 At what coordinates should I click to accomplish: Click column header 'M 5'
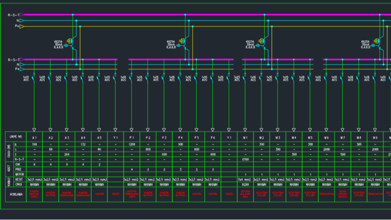310,137
